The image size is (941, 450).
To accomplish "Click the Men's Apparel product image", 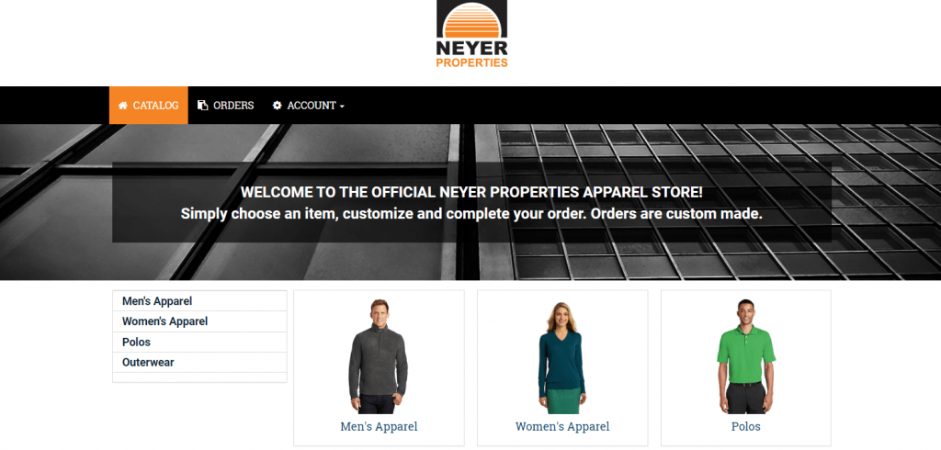I will 378,355.
